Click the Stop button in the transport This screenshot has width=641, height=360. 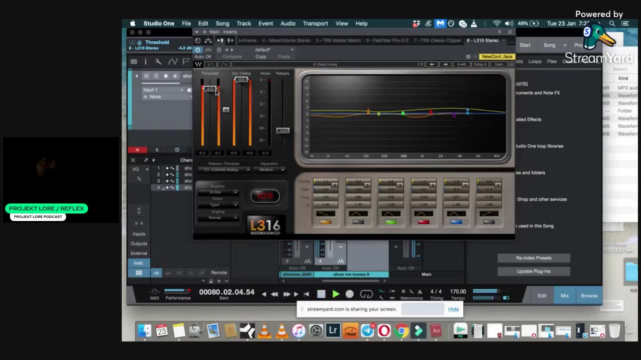321,294
